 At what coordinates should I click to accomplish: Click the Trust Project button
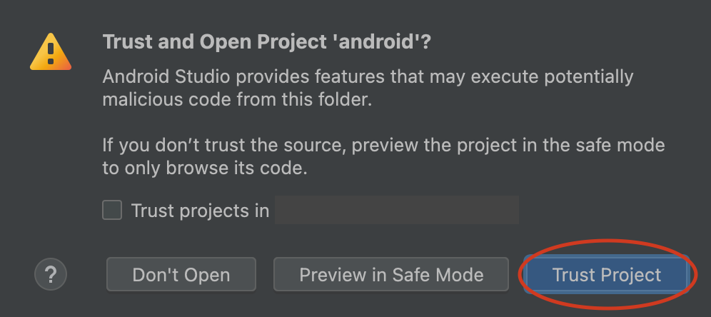point(607,275)
